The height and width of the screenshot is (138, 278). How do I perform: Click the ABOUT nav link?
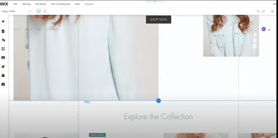(x=28, y=30)
